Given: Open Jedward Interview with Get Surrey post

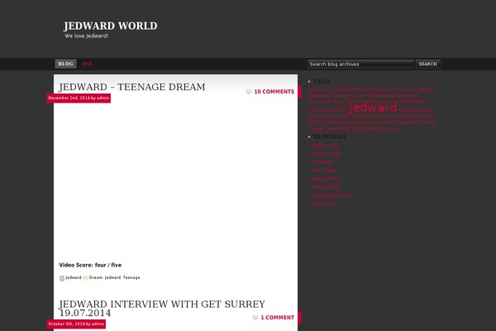Looking at the screenshot, I should (x=162, y=308).
